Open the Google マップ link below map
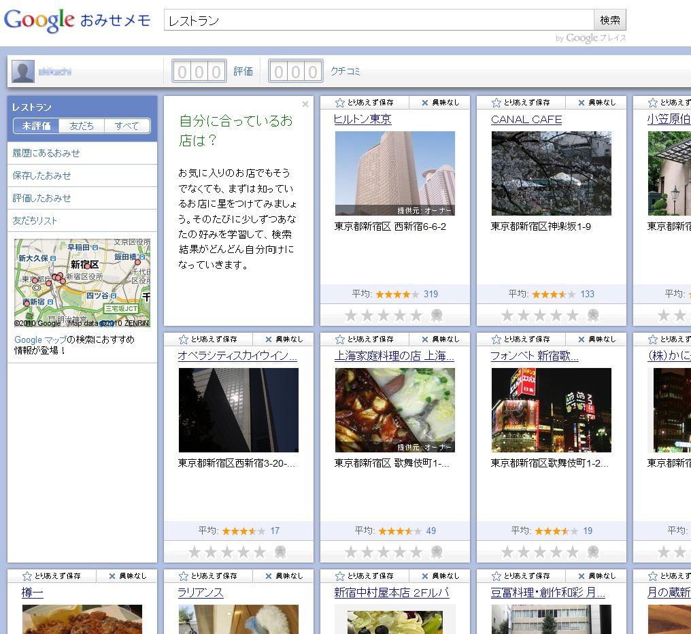The image size is (691, 634). point(40,339)
